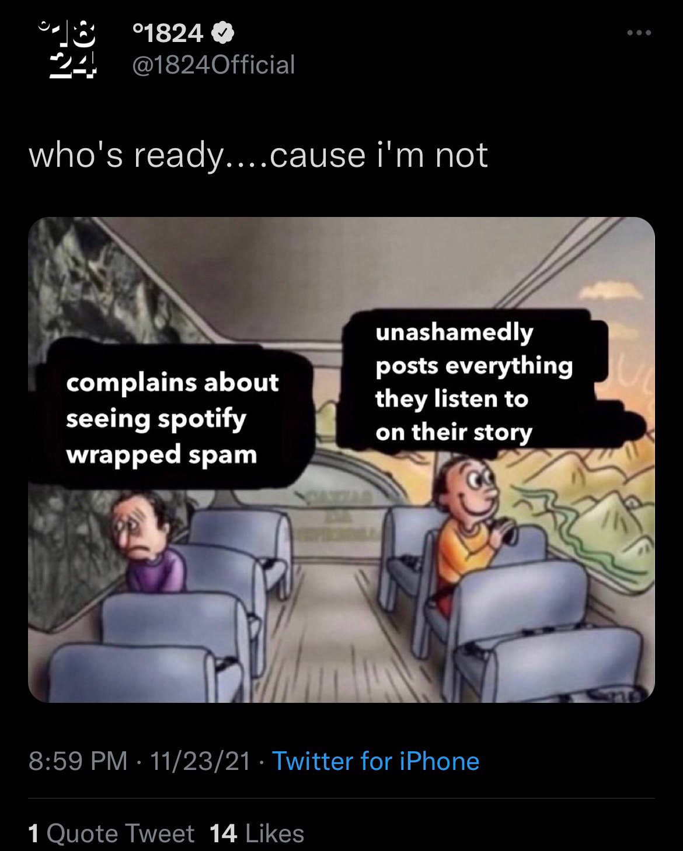View the 1 Quote Tweet list
Viewport: 683px width, 851px height.
pos(111,834)
